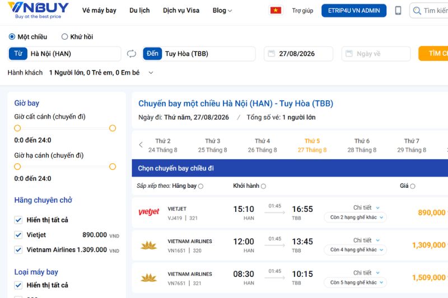Swap origin and destination airports
Screen dimensions: 448x298
pos(132,54)
